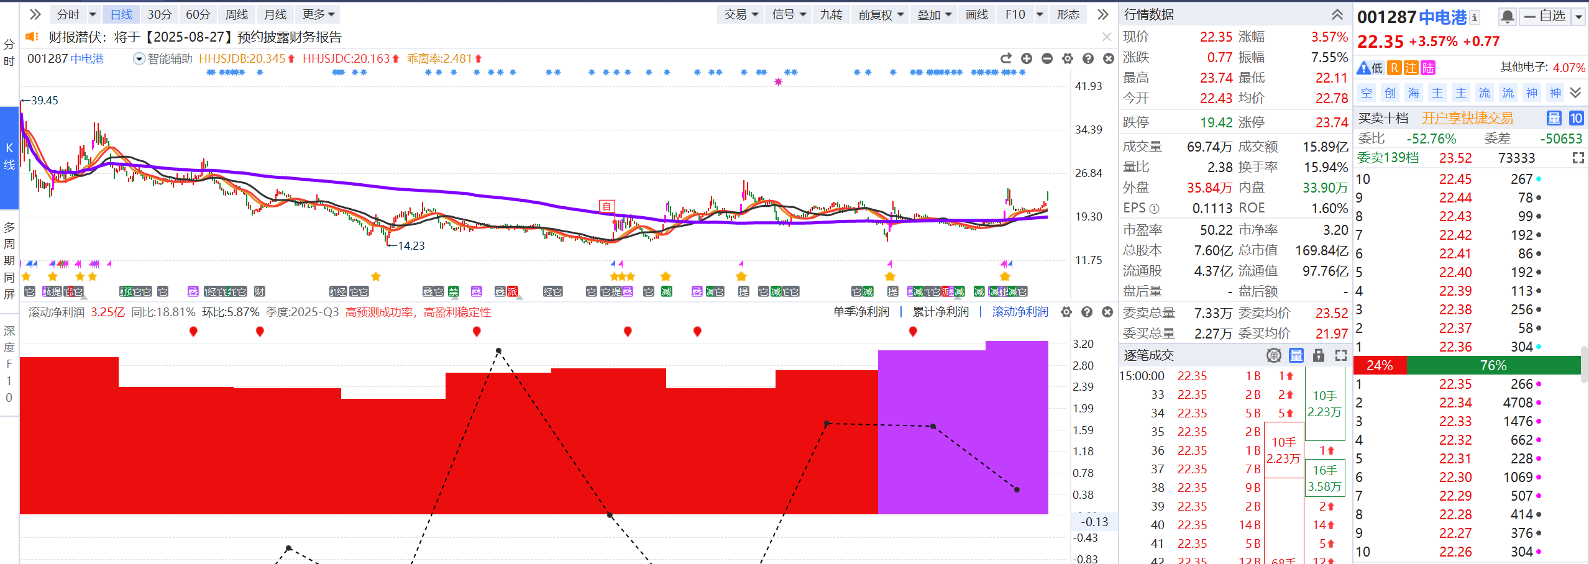The width and height of the screenshot is (1589, 564).
Task: Switch to the 60分 period tab
Action: click(x=198, y=14)
